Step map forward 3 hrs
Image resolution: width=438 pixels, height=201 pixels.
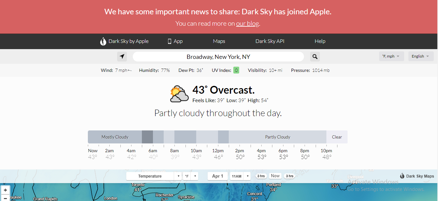click(289, 176)
